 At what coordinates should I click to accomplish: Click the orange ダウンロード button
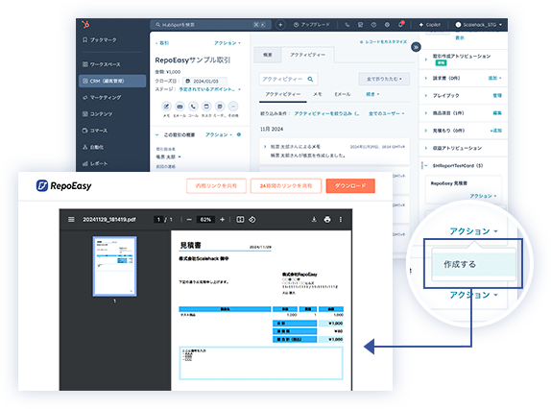tap(350, 186)
